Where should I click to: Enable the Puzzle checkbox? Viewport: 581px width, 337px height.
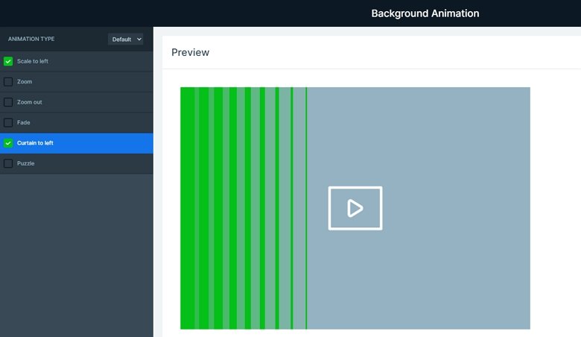point(8,163)
